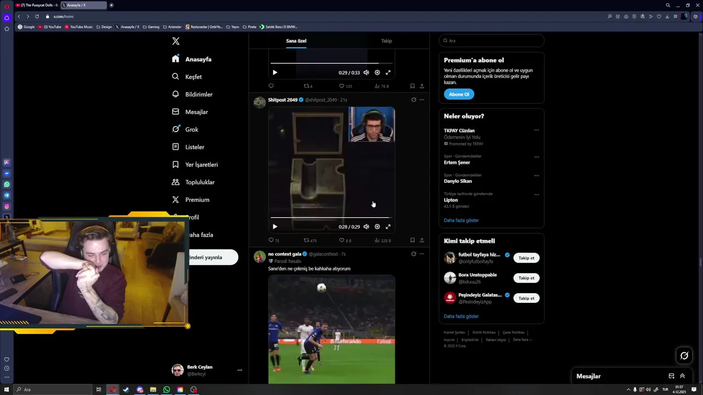The width and height of the screenshot is (703, 395).
Task: Mute the top video at 0:29 / 0:33
Action: coord(366,72)
